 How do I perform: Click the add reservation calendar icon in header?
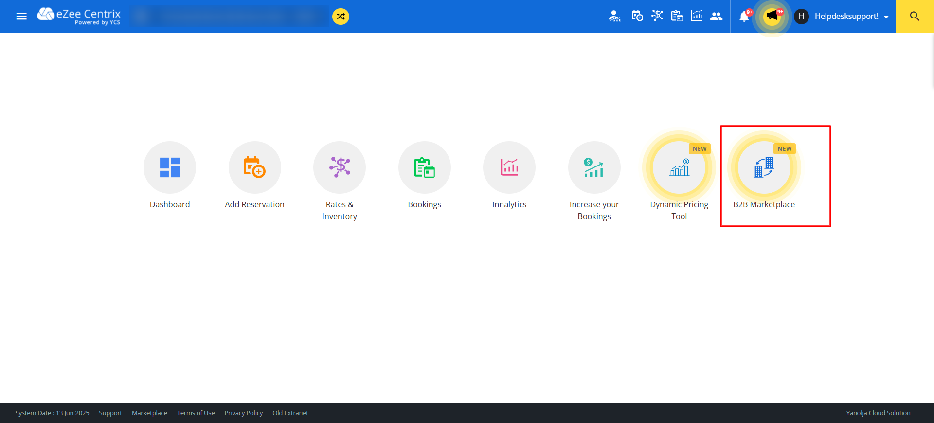point(637,16)
